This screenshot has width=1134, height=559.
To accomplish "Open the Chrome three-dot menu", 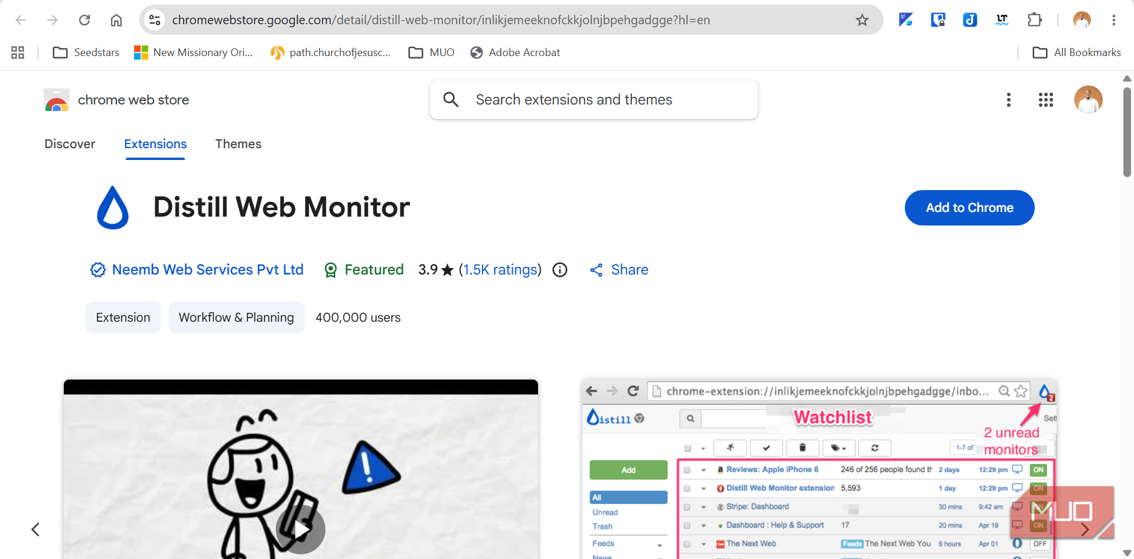I will [1114, 20].
